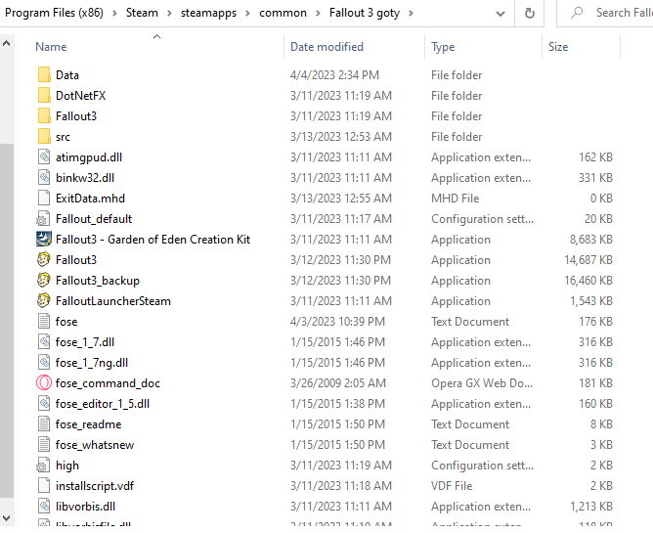
Task: Select the Fallout3_backup application icon
Action: [44, 280]
